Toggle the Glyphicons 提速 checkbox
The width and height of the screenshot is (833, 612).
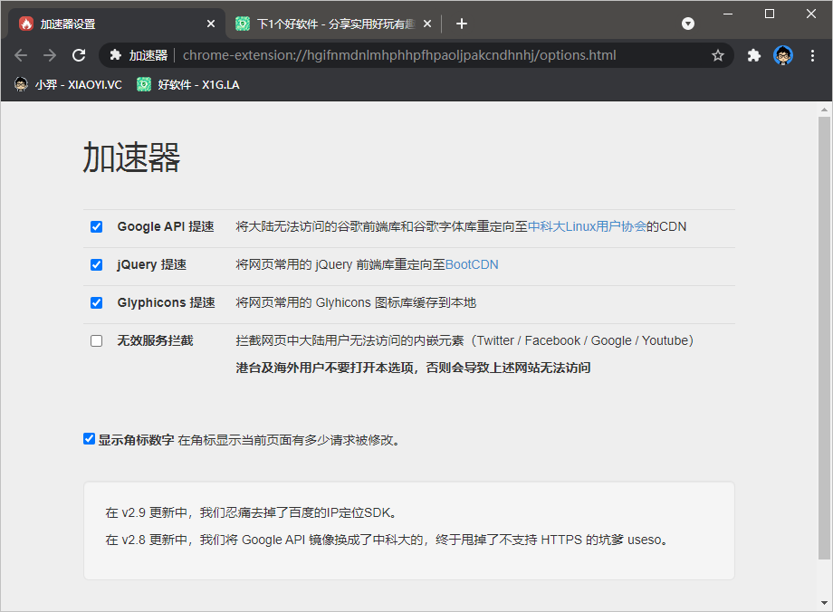(97, 303)
